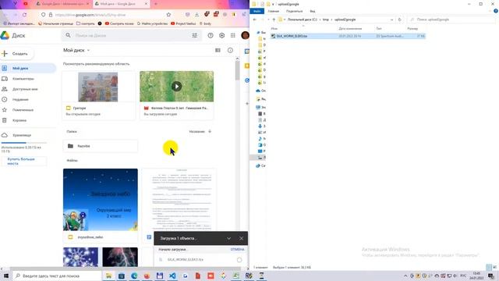Collapse the upload panel with chevron

[228, 238]
